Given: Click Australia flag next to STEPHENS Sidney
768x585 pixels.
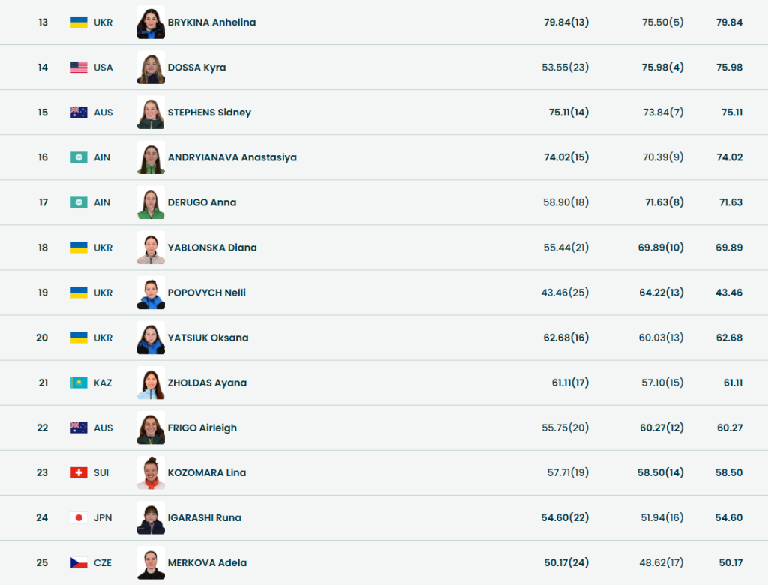Looking at the screenshot, I should click(x=79, y=112).
